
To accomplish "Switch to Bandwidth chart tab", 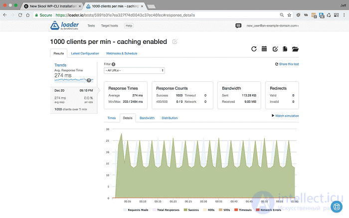I will coord(147,118).
